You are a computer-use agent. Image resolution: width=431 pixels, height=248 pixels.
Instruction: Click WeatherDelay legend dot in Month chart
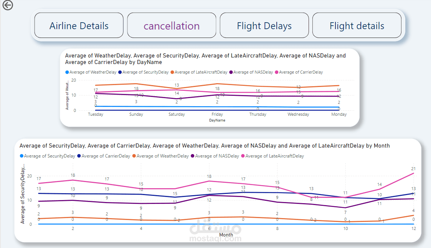tap(134, 156)
